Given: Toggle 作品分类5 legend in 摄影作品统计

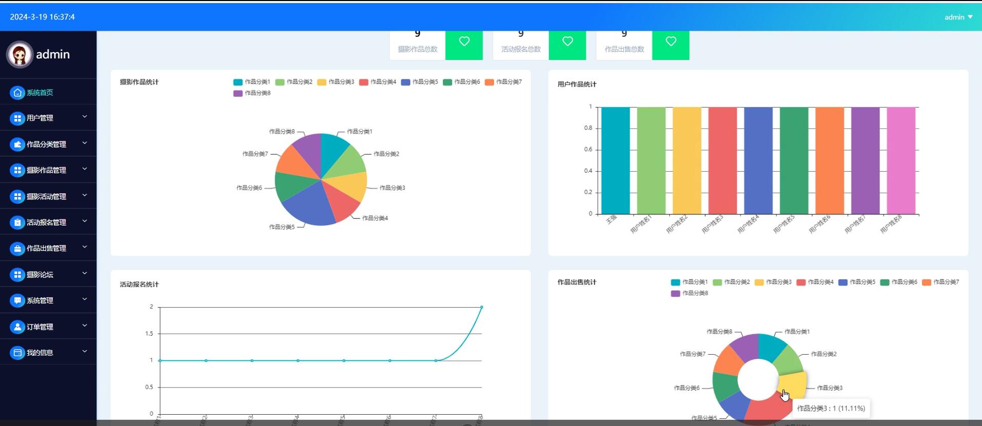Looking at the screenshot, I should (x=420, y=82).
